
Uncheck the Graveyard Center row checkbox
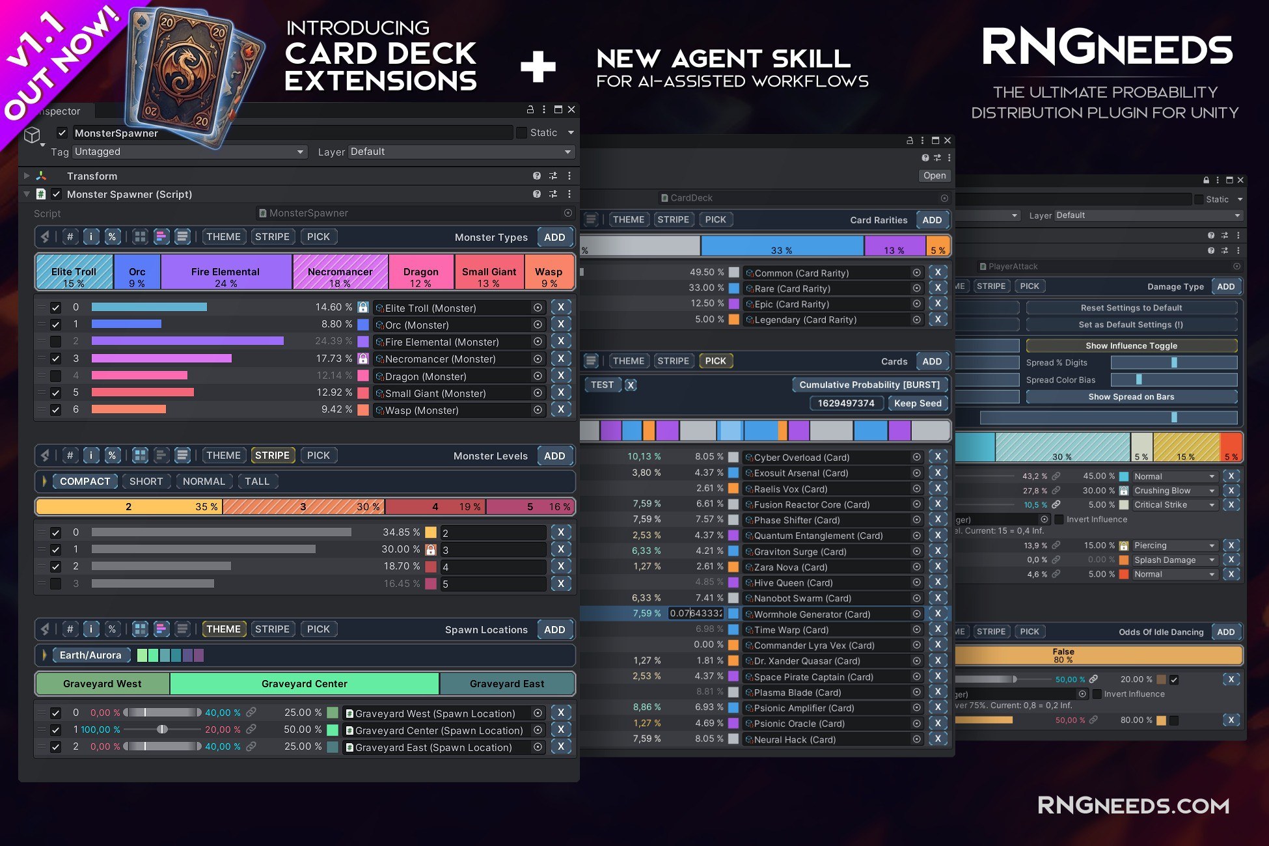[x=56, y=730]
